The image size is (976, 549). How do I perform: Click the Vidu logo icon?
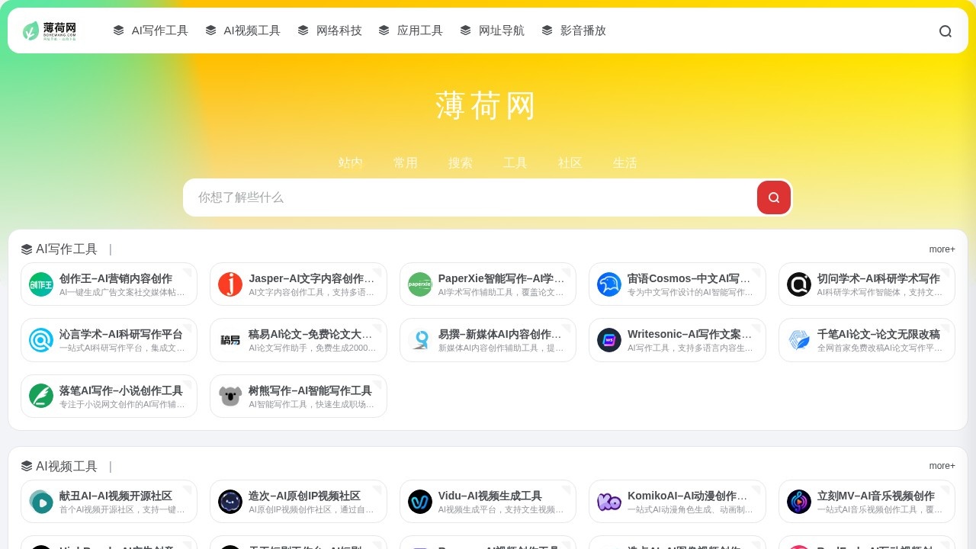420,502
